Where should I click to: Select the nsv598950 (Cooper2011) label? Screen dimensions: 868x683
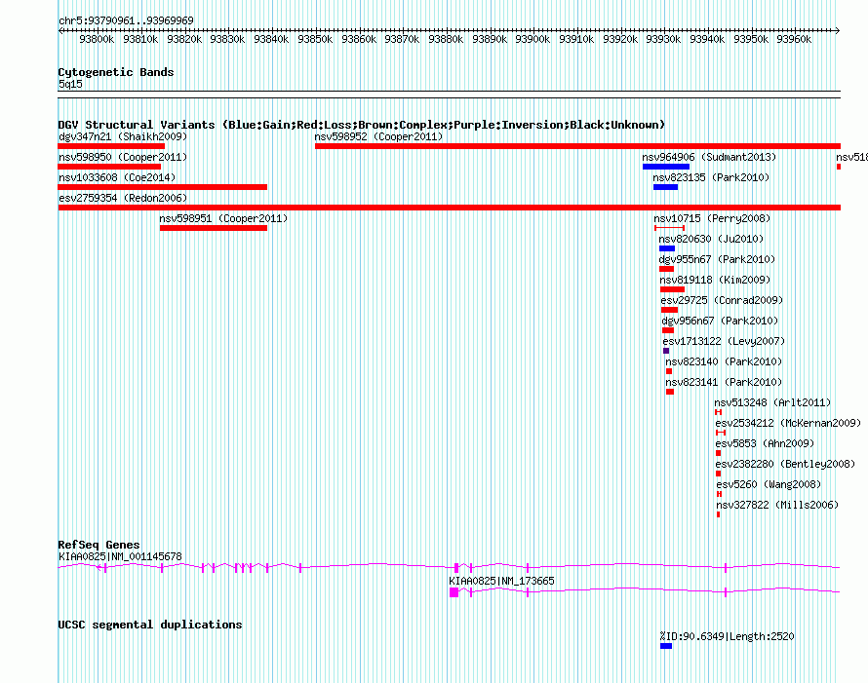pyautogui.click(x=123, y=157)
